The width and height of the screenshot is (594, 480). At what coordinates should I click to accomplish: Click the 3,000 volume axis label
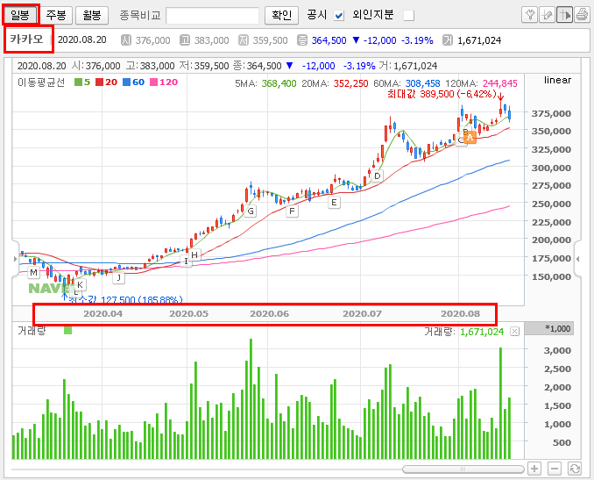click(557, 351)
